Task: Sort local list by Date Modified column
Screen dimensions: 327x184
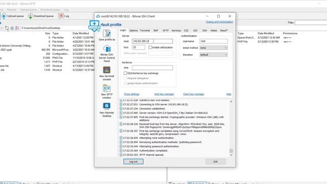Action: point(81,33)
